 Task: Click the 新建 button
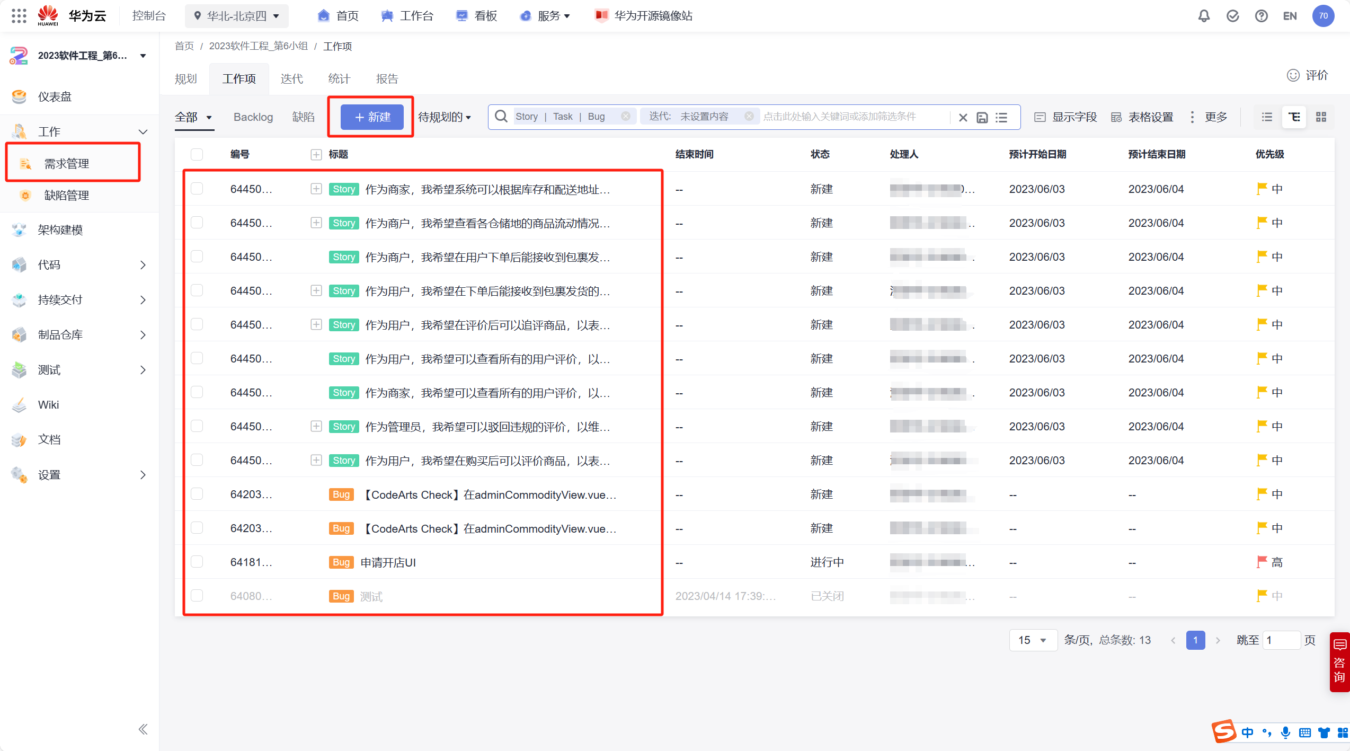coord(372,117)
